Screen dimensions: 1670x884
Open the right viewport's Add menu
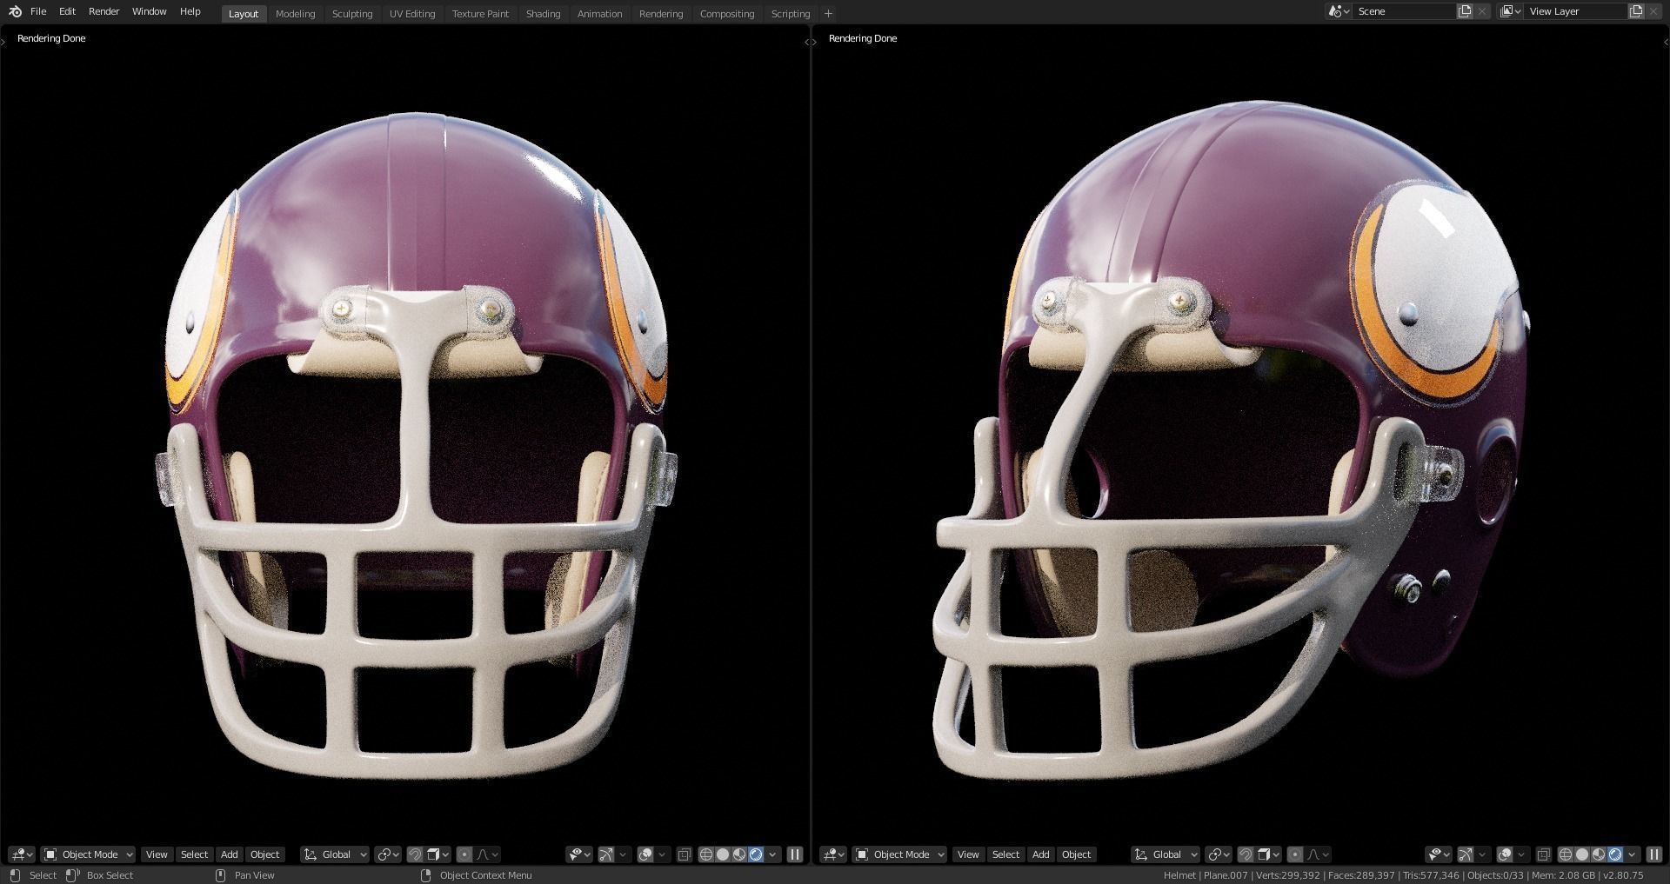click(x=1040, y=854)
